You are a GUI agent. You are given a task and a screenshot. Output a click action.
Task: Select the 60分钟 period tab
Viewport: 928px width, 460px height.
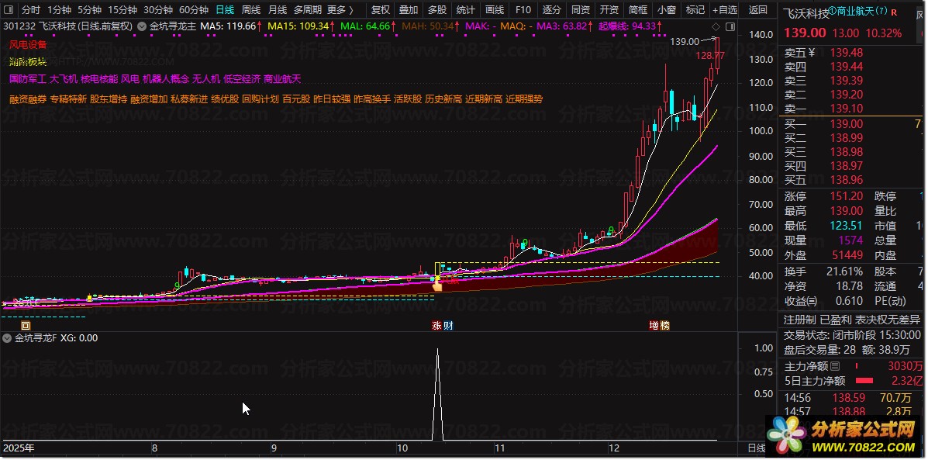click(x=194, y=9)
